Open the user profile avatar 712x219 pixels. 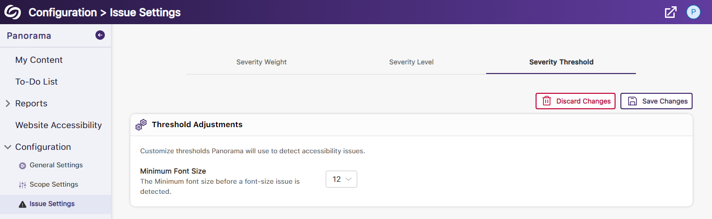(x=694, y=13)
